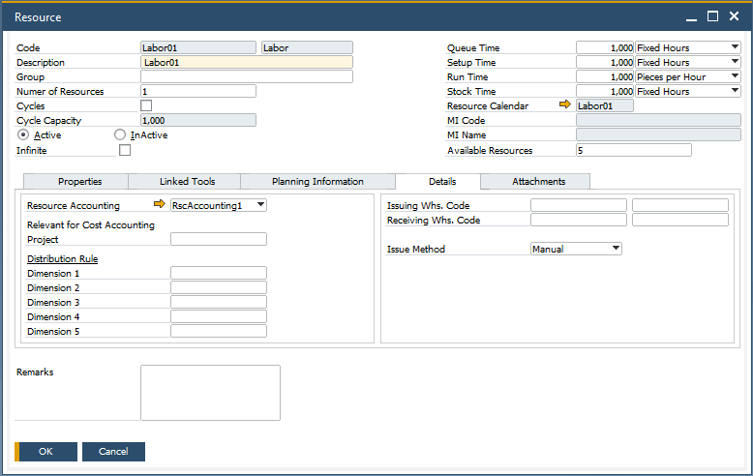The height and width of the screenshot is (476, 753).
Task: Focus the Available Resources field
Action: (633, 150)
